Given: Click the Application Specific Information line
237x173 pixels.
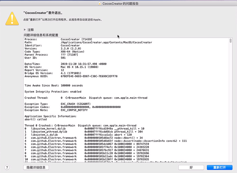Looking at the screenshot, I should [50, 116].
